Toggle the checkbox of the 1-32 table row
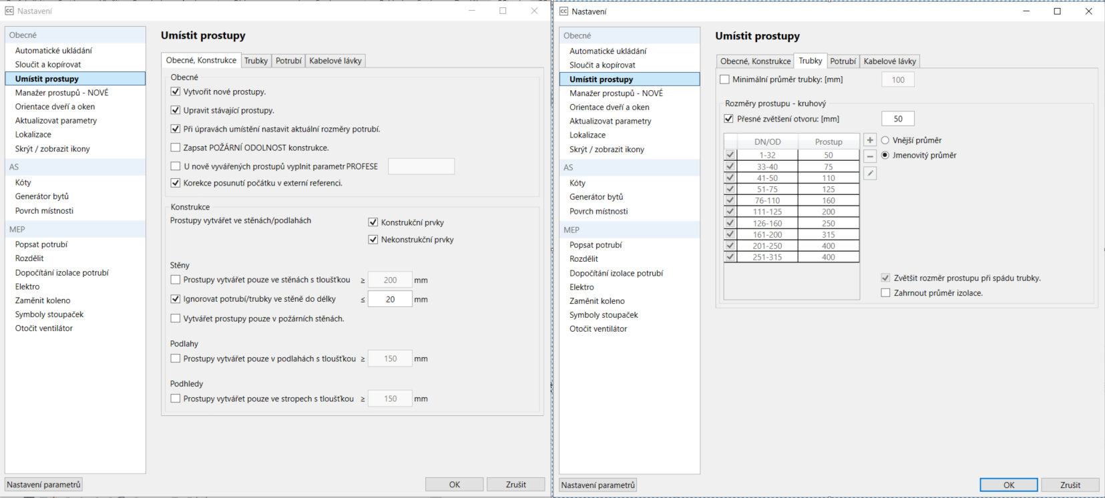Screen dimensions: 1105x498 (x=730, y=155)
